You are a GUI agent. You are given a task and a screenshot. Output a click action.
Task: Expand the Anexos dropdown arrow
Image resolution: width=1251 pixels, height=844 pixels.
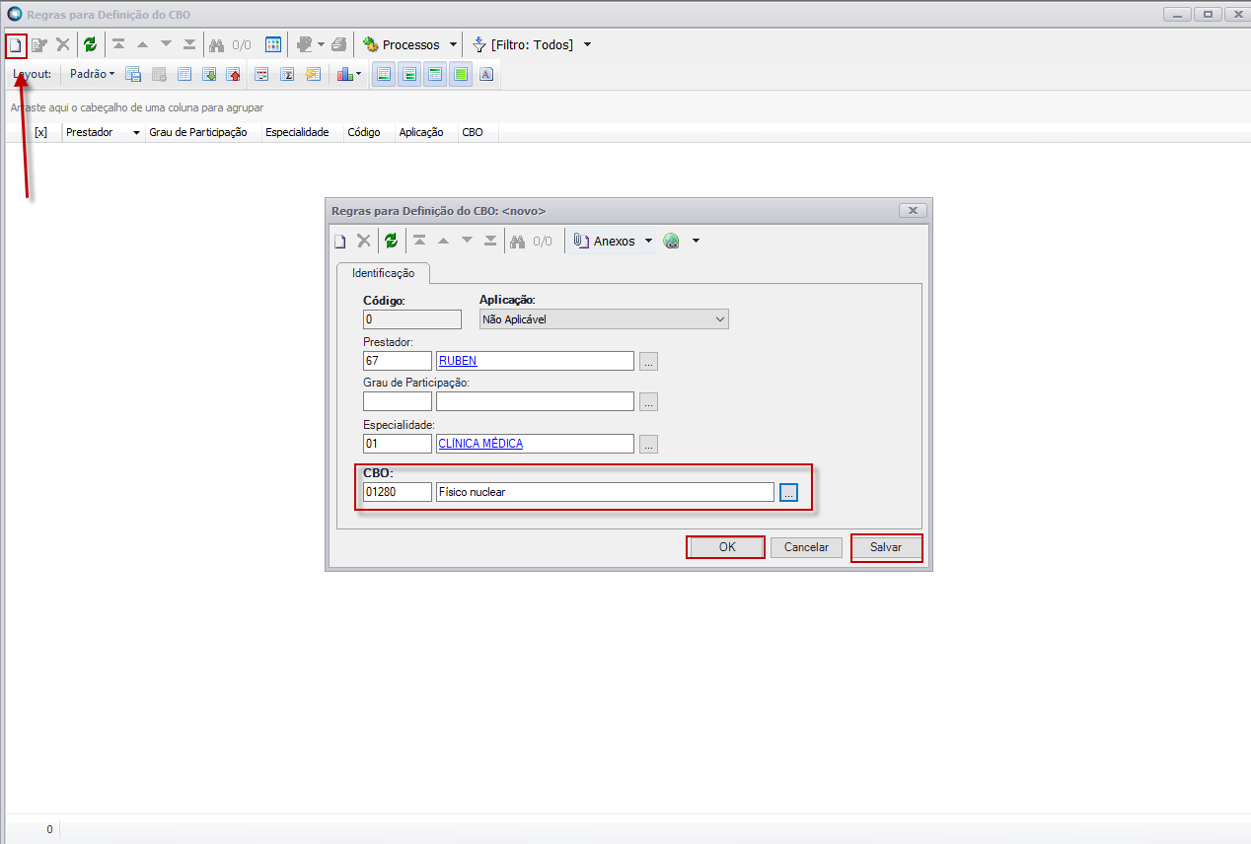tap(648, 242)
